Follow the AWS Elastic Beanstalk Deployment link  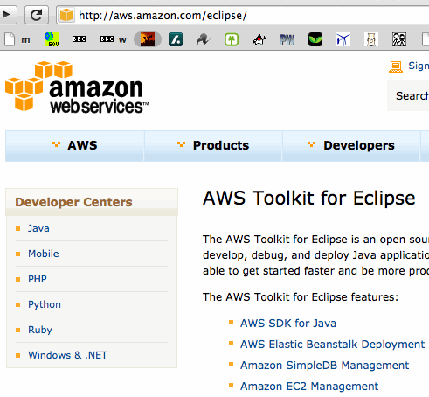coord(332,345)
